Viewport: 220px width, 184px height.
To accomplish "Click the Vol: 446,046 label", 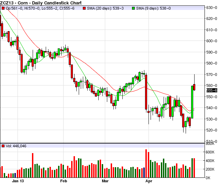I will click(16, 146).
